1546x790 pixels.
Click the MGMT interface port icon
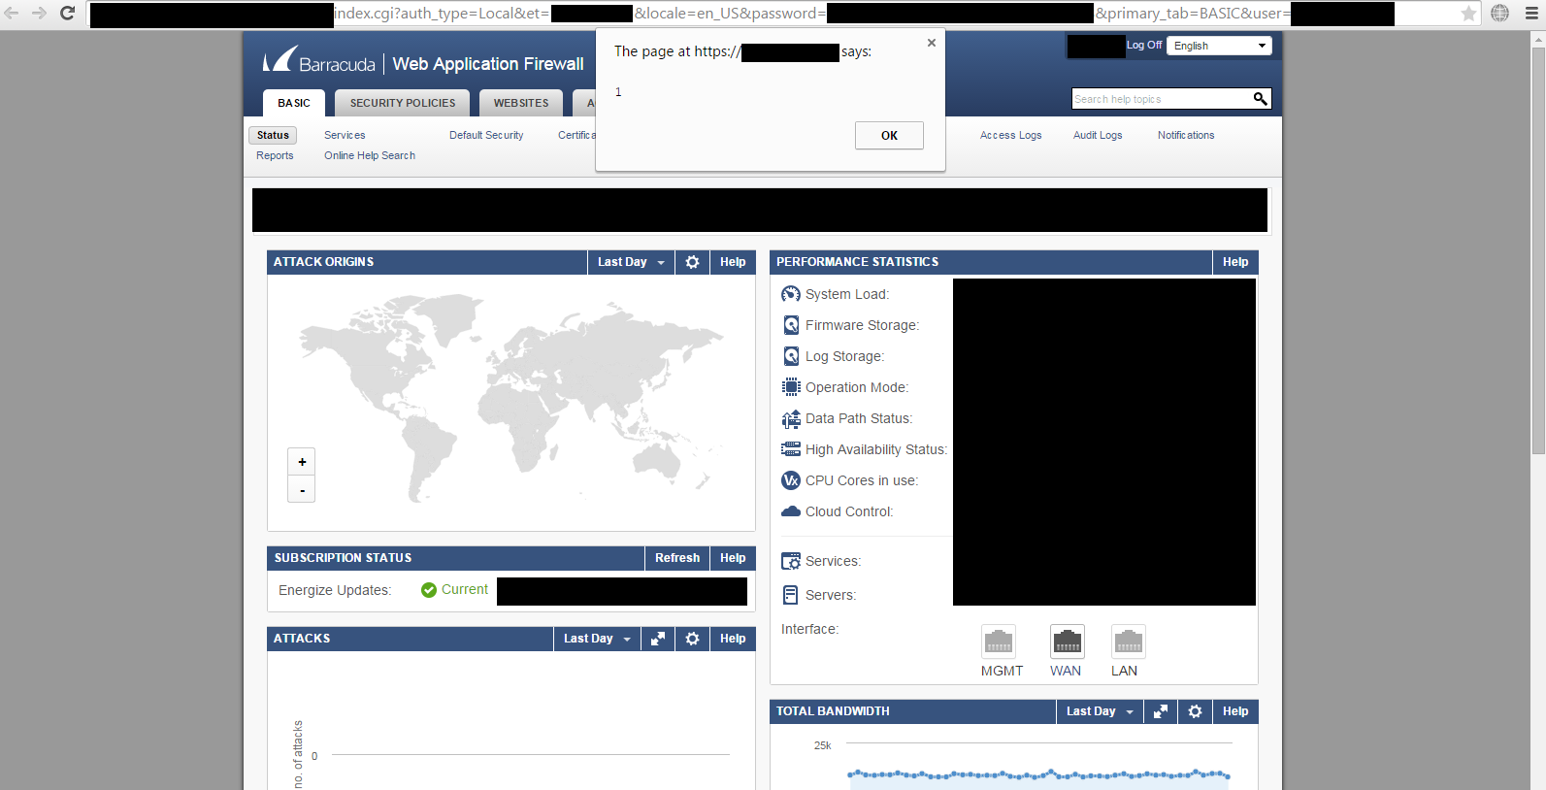[x=999, y=642]
